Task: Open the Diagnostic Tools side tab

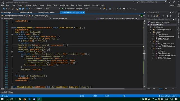Action: (179, 33)
